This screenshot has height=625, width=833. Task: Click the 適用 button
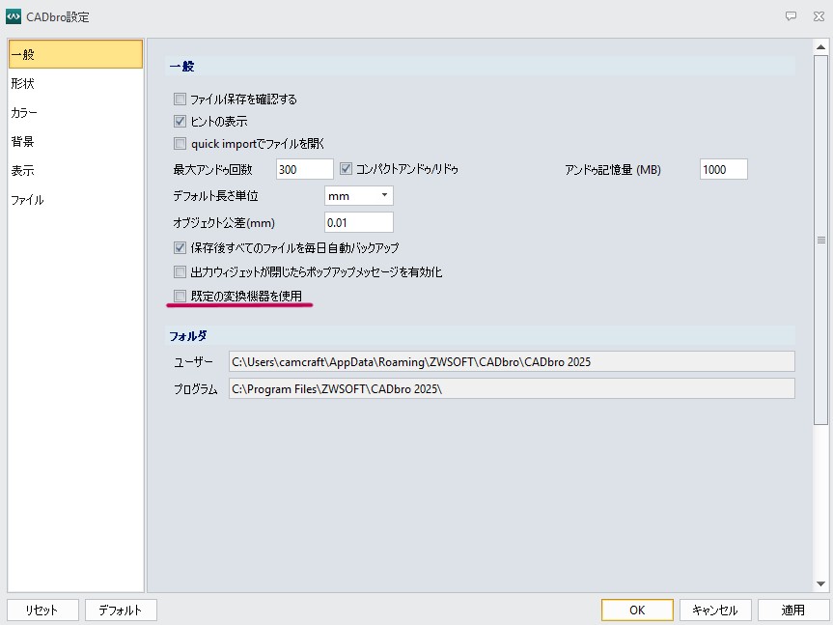coord(793,611)
